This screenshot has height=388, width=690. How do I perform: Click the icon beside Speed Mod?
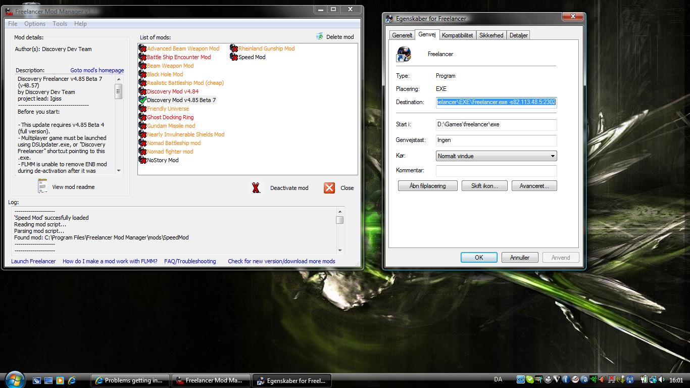(234, 57)
